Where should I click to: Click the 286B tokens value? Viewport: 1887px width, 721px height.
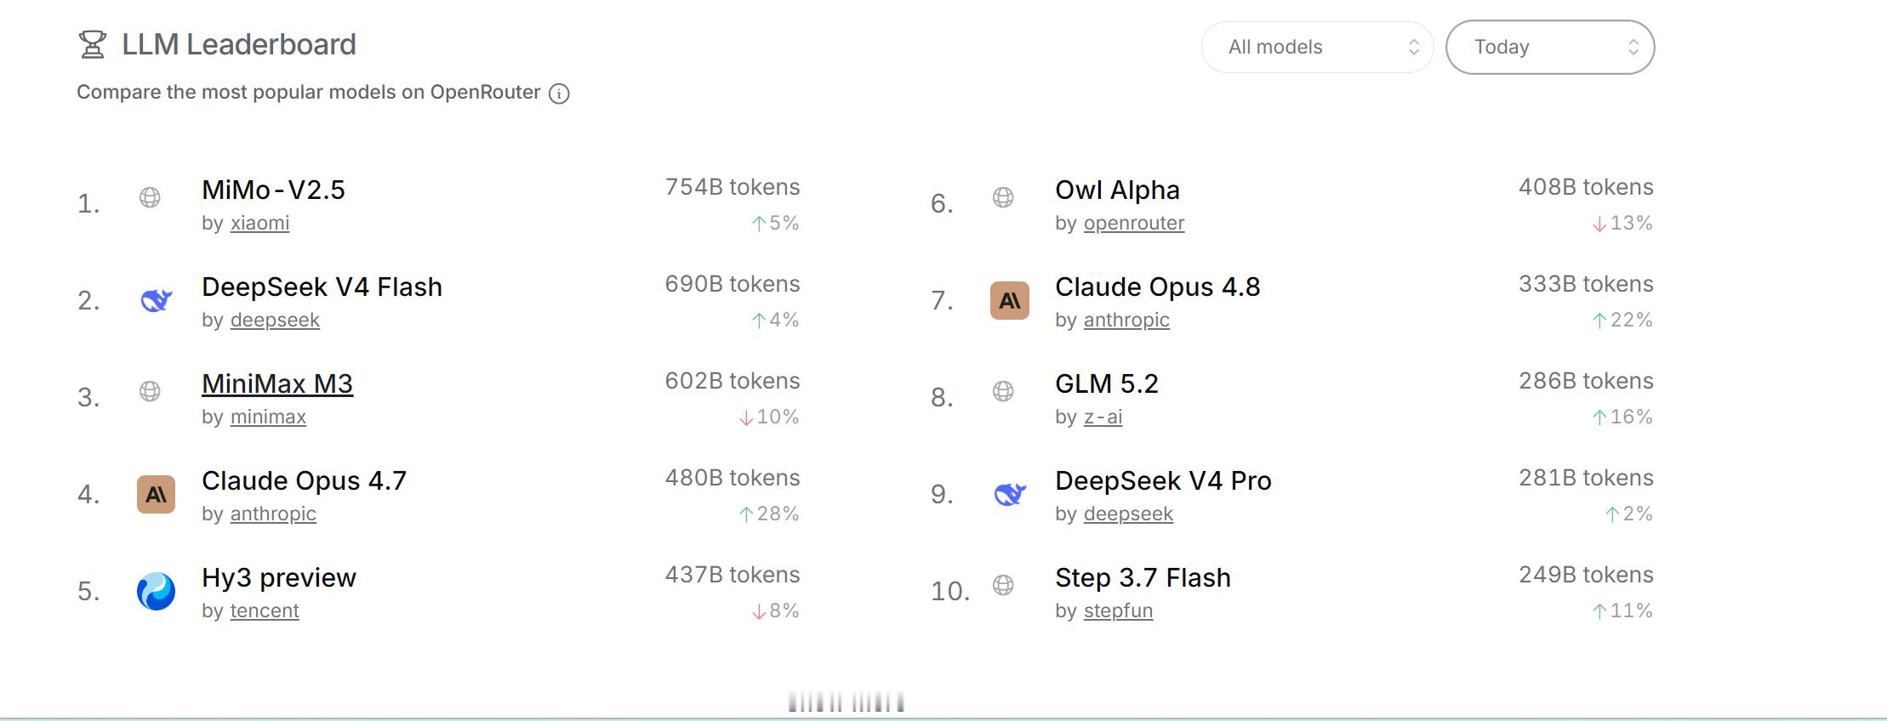1586,381
